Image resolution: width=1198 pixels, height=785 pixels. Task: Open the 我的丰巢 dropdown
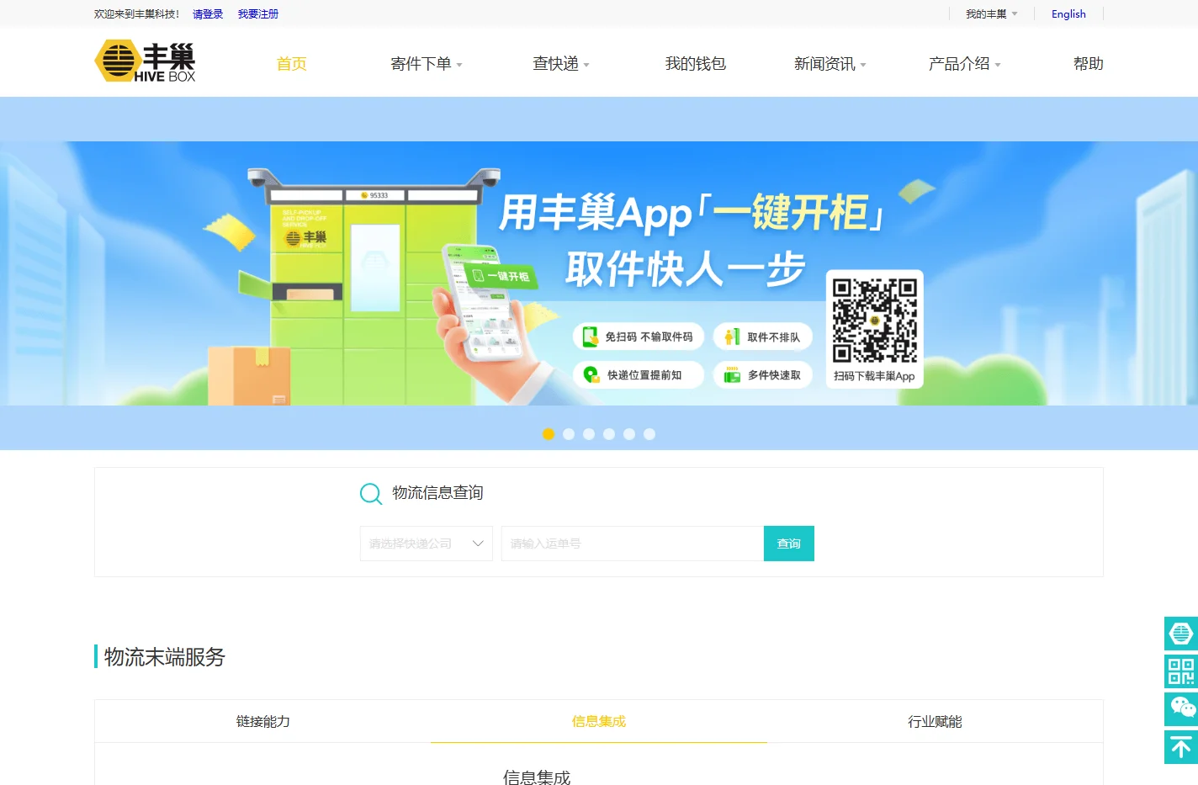point(991,14)
